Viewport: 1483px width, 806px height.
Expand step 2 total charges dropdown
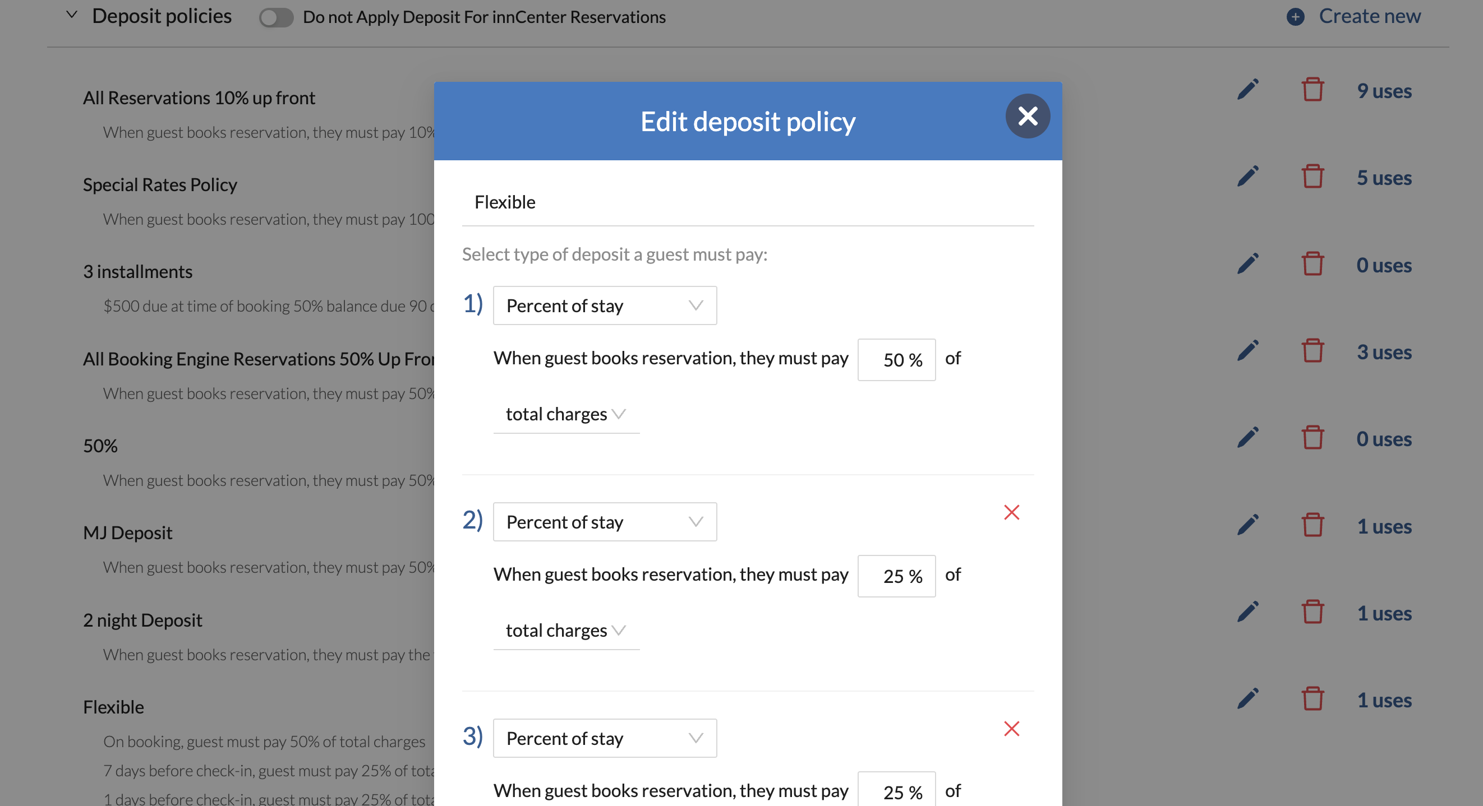tap(565, 631)
